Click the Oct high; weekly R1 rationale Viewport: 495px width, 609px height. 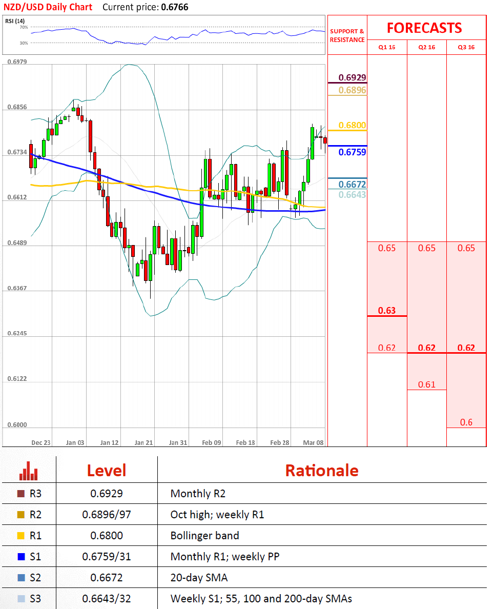pos(217,514)
